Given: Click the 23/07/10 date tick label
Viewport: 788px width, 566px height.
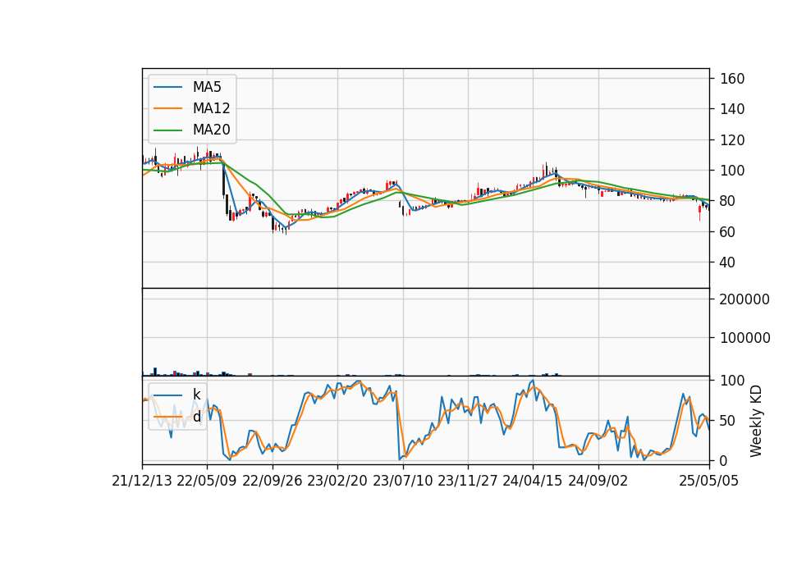Looking at the screenshot, I should coord(402,481).
